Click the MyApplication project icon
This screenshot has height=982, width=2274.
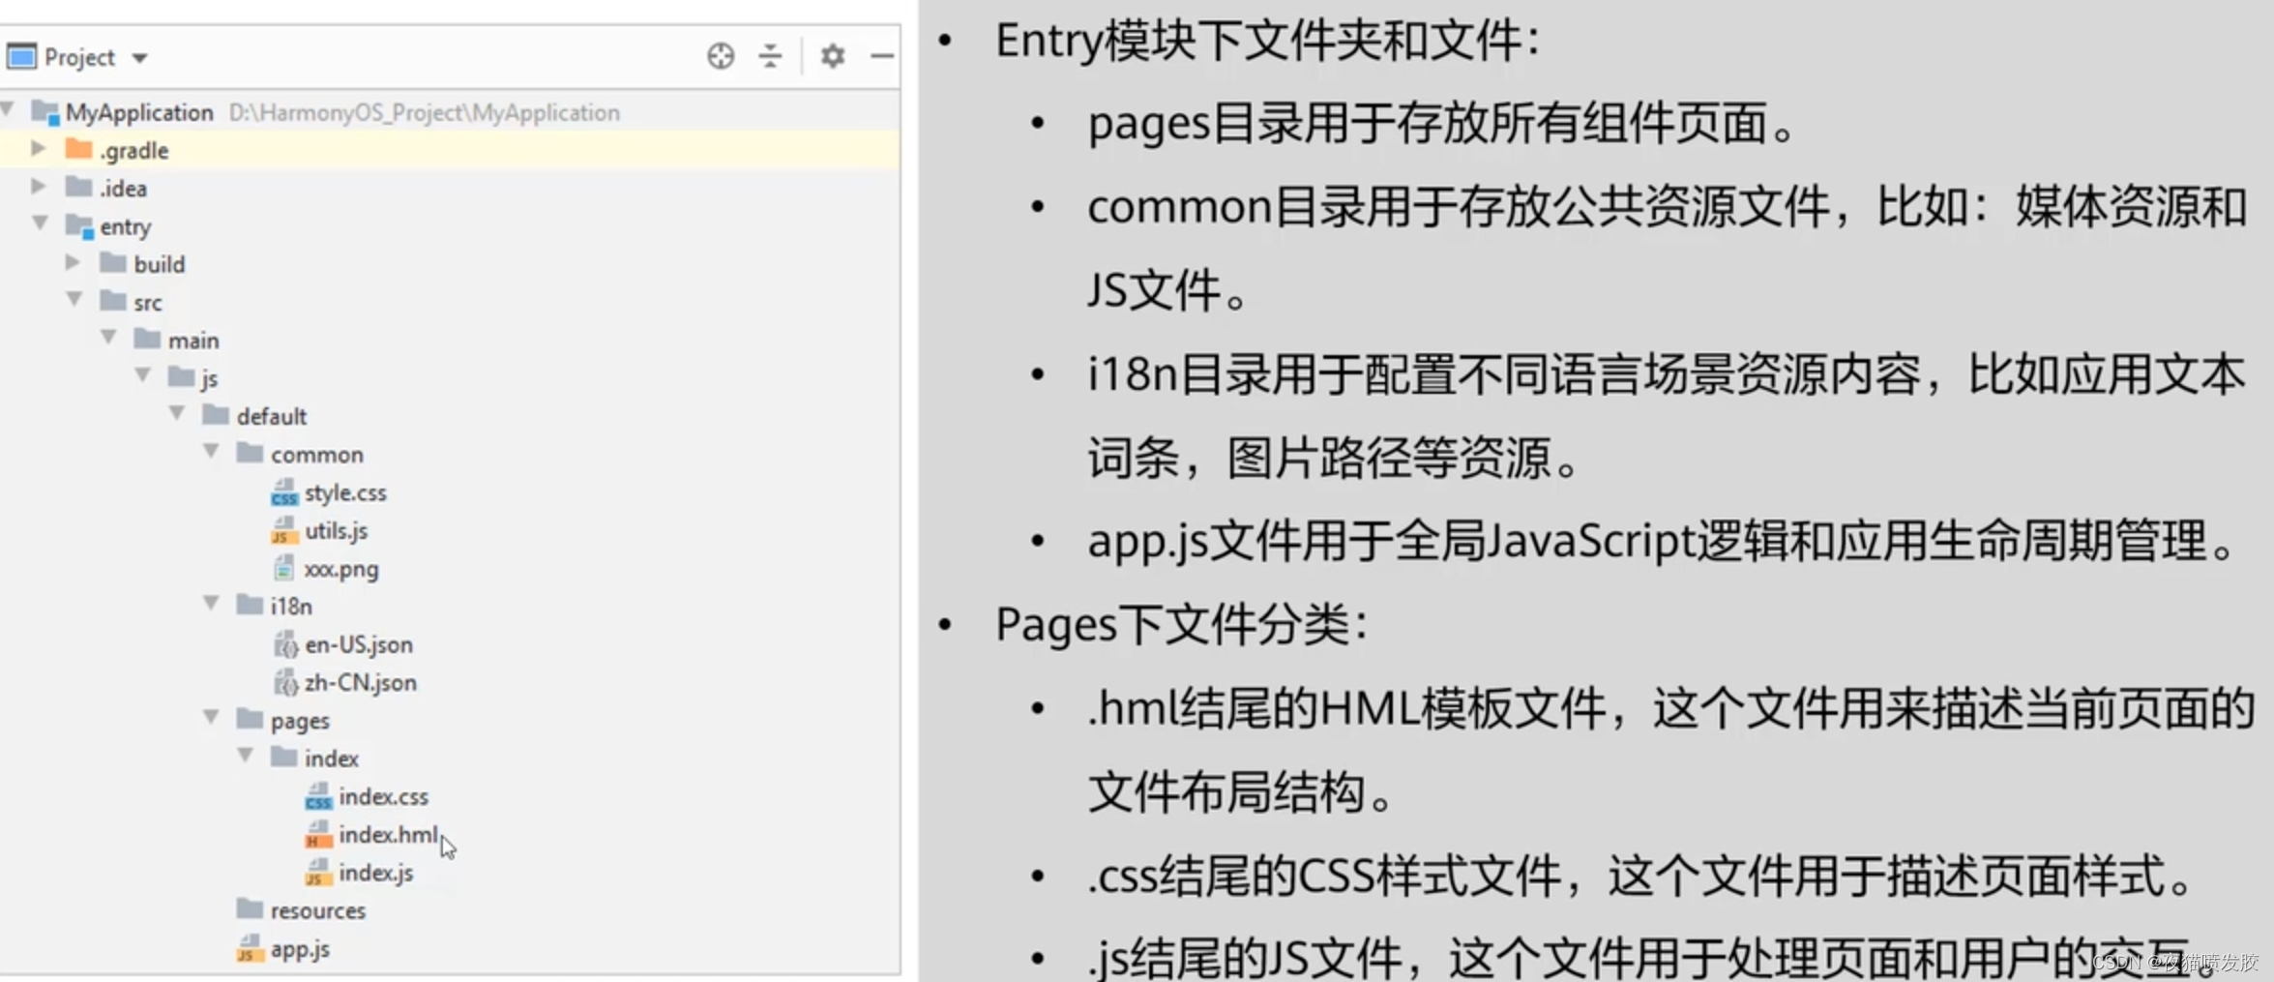[45, 112]
